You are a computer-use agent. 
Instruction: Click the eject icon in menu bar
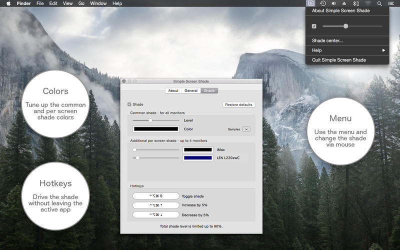click(x=344, y=3)
